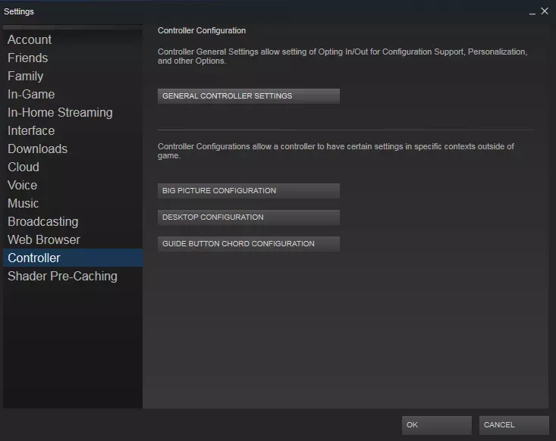Image resolution: width=556 pixels, height=441 pixels.
Task: Go to Family settings
Action: click(73, 77)
